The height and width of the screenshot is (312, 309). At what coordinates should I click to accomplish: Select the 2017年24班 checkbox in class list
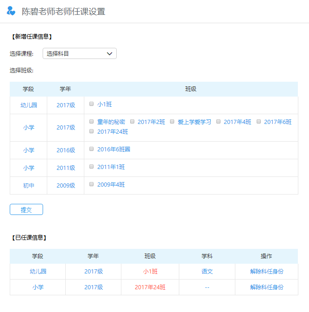click(92, 131)
